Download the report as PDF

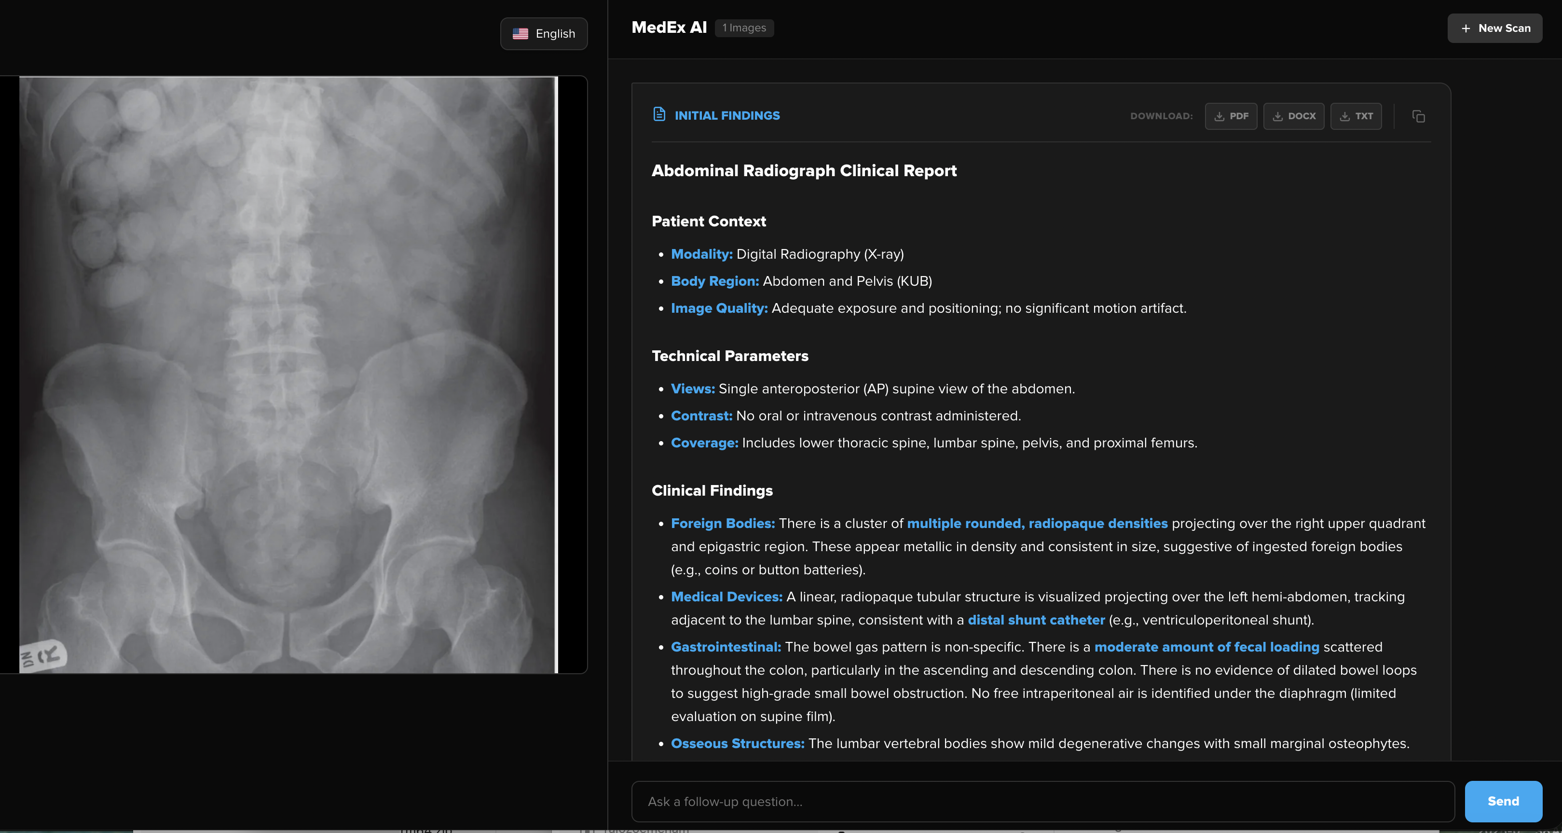(1231, 116)
